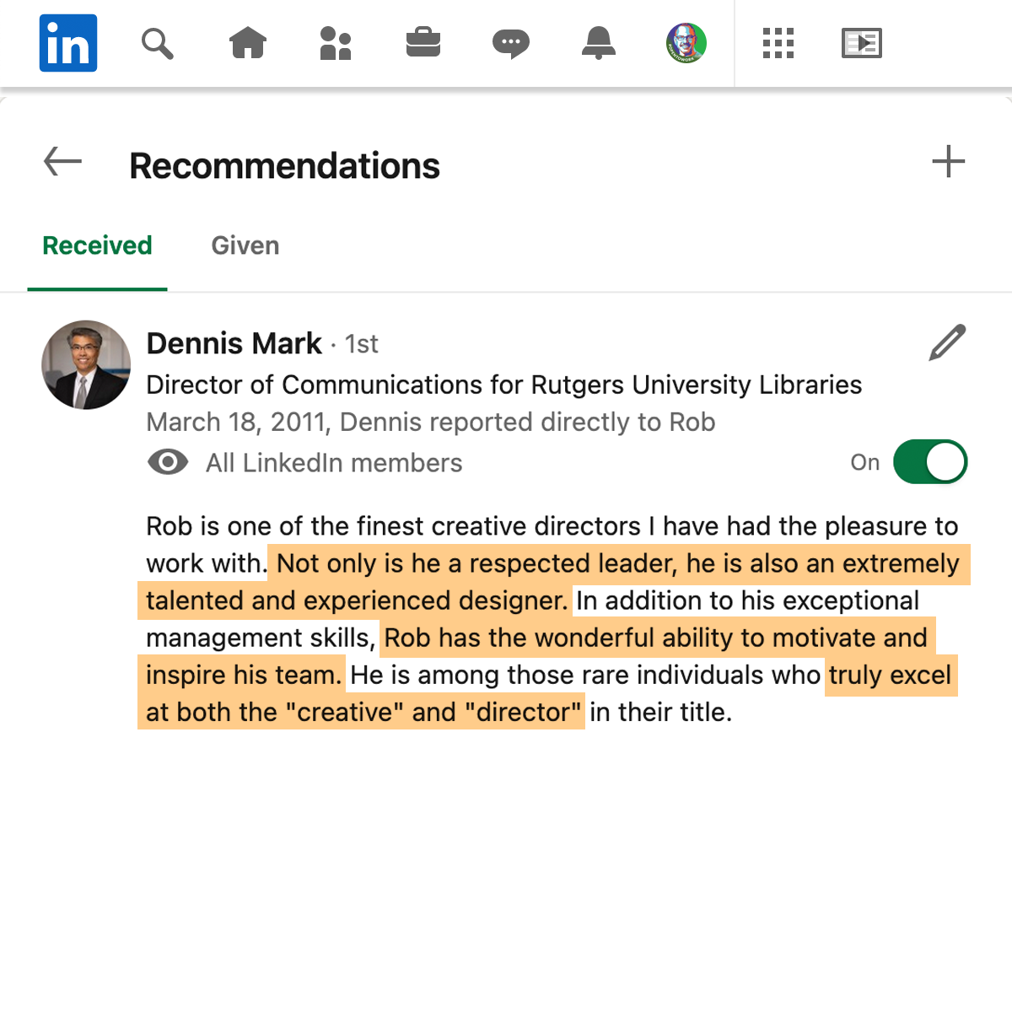Edit Dennis Mark's recommendation with the pencil icon
Viewport: 1012px width, 1012px height.
click(x=948, y=342)
